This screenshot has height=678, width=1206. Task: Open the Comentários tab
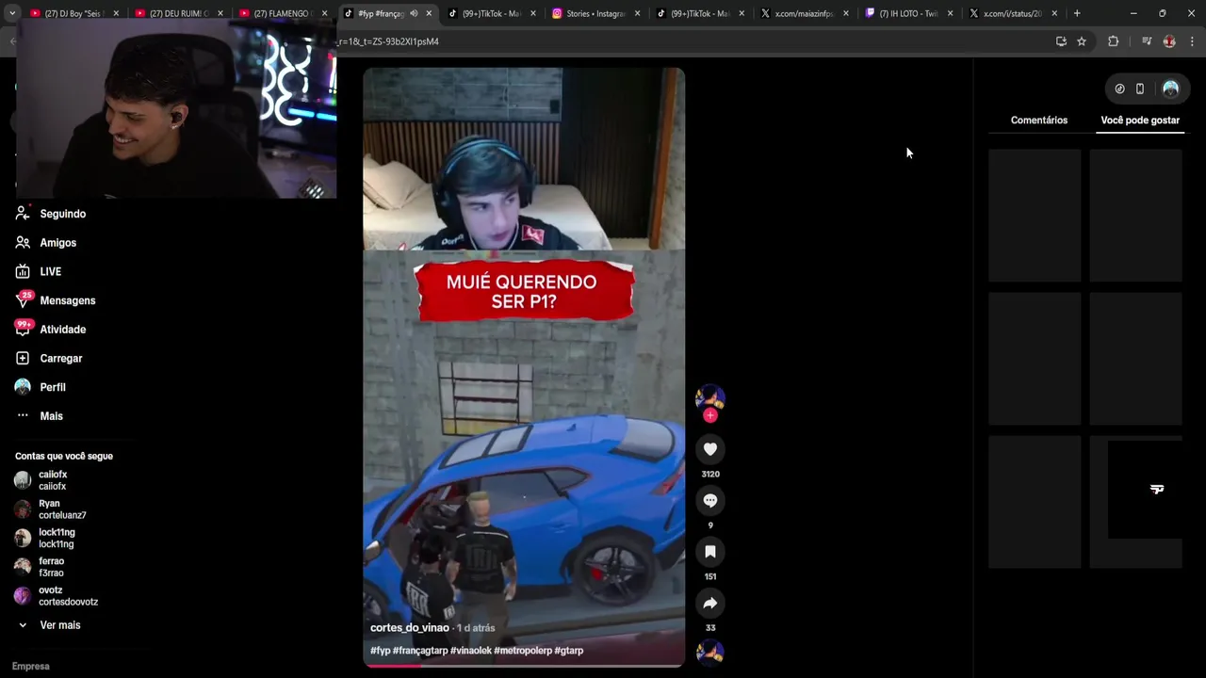pos(1039,120)
